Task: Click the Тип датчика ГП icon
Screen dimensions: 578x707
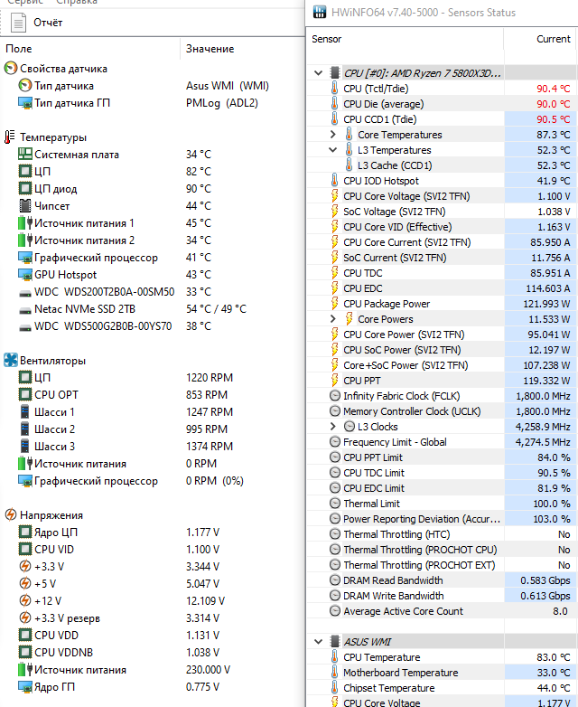Action: tap(25, 103)
